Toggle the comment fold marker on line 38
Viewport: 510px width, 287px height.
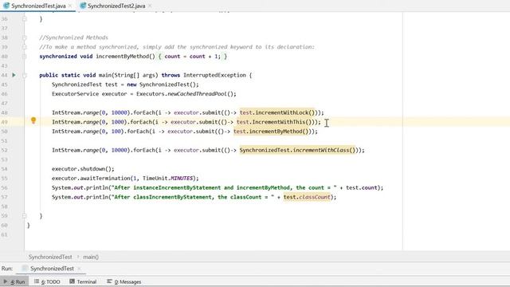pyautogui.click(x=25, y=37)
